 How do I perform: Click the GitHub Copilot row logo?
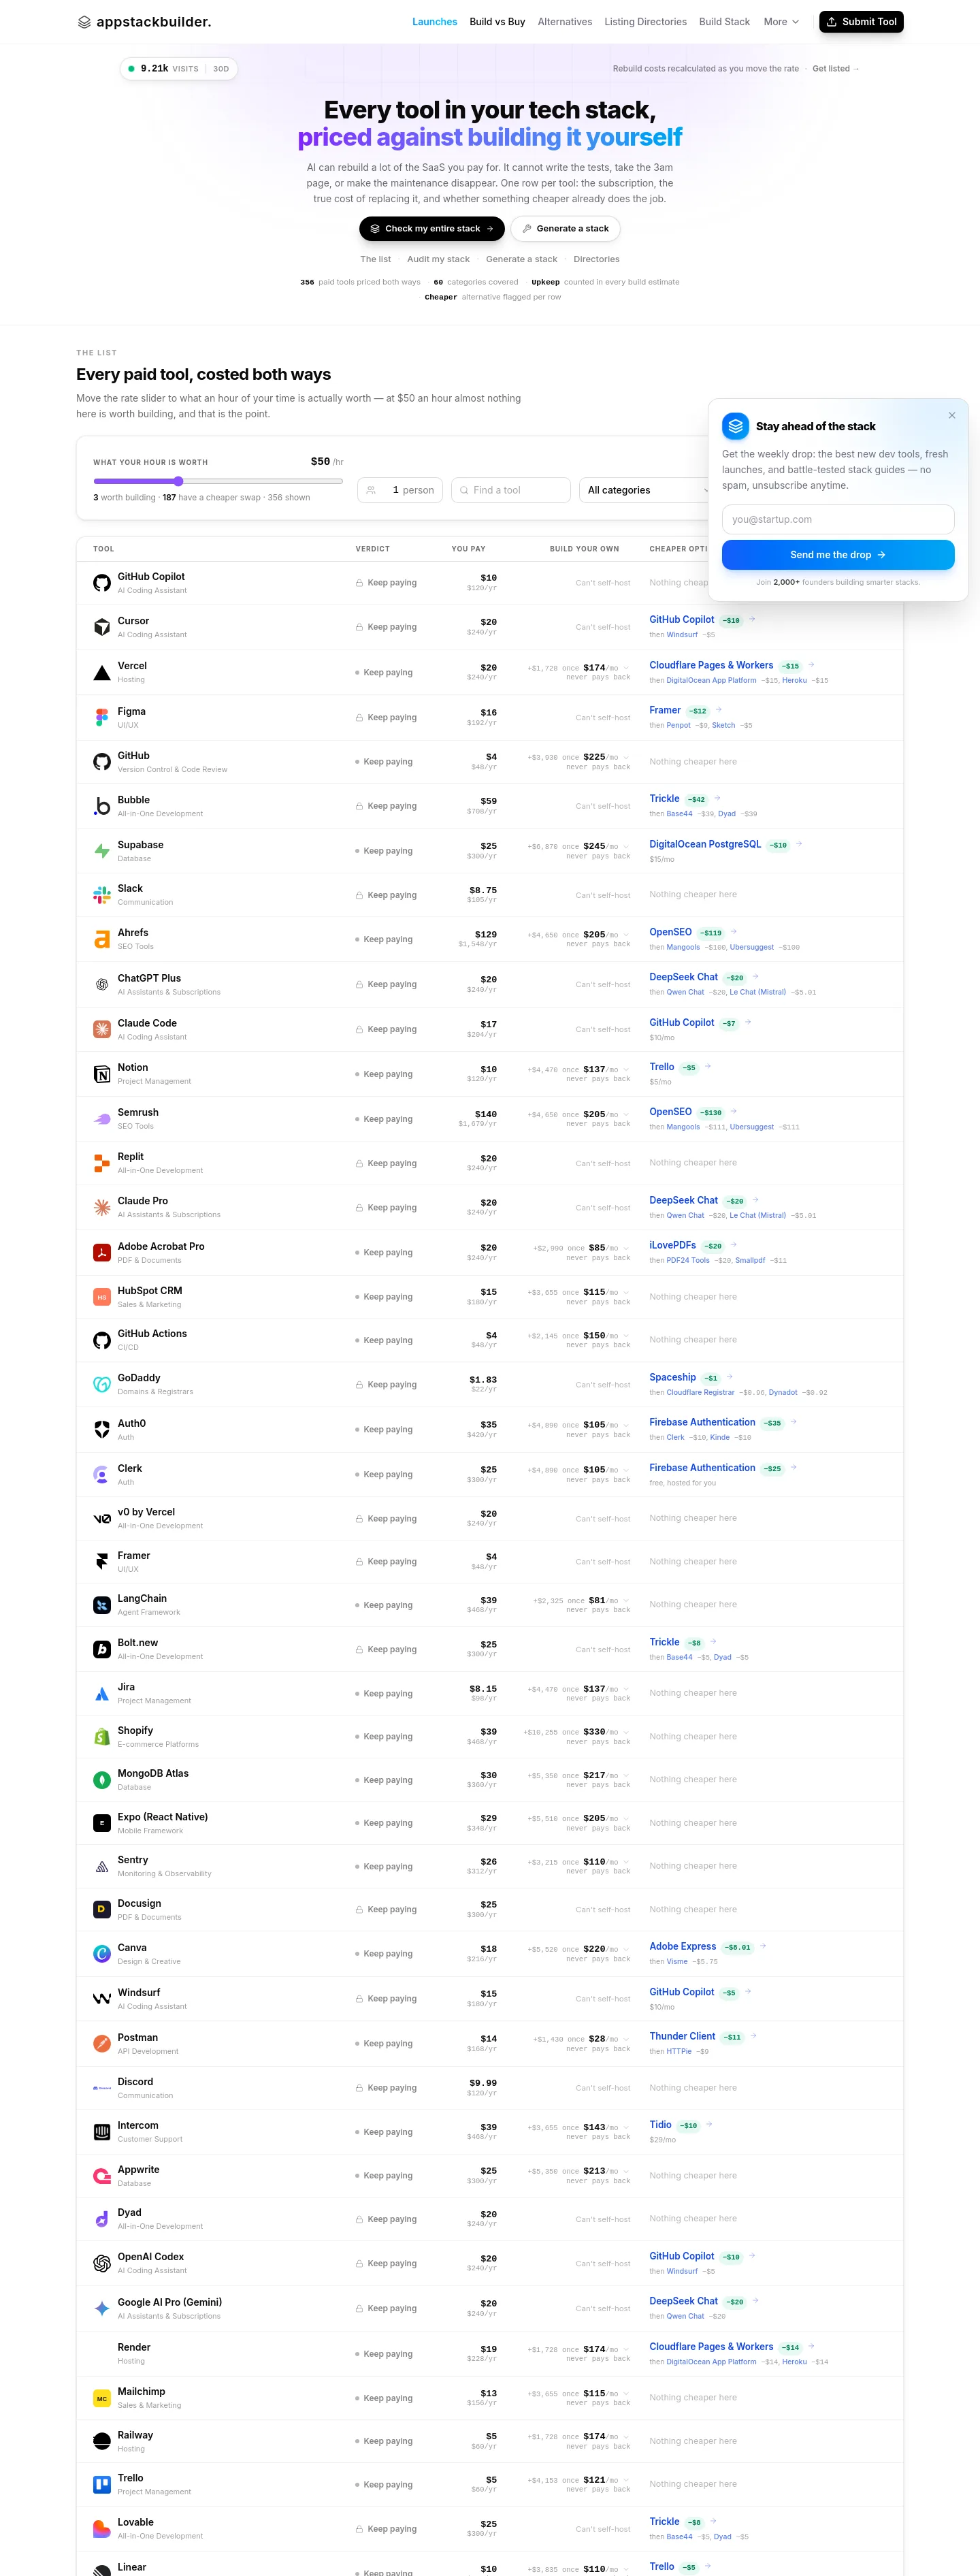pos(102,583)
